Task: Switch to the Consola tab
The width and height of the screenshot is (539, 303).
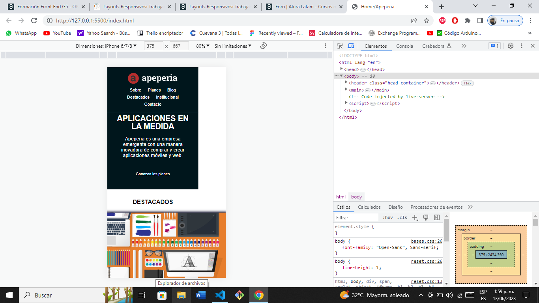Action: [x=404, y=46]
